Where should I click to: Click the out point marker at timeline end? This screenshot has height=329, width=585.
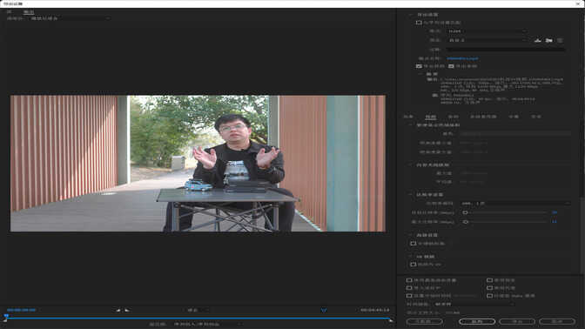[390, 320]
